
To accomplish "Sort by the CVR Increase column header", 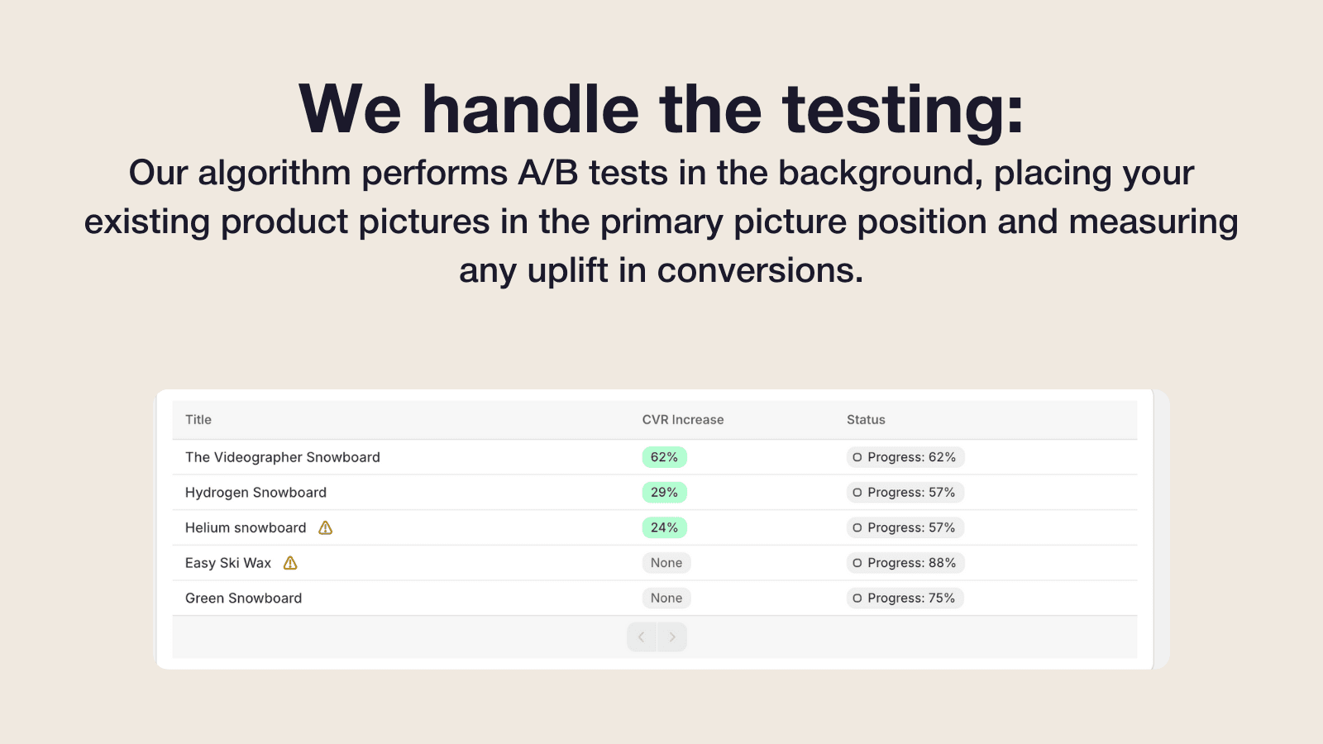I will pyautogui.click(x=683, y=420).
